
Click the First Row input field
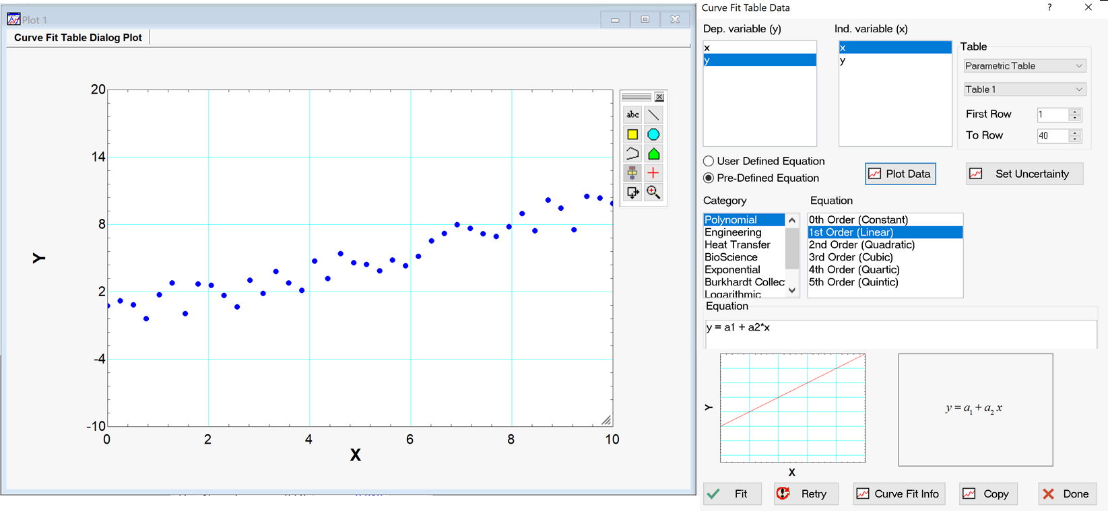(1052, 114)
